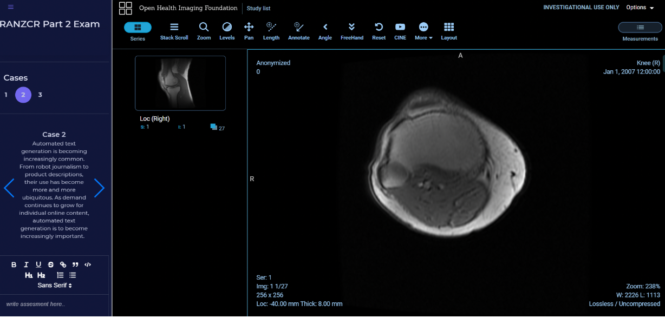
Task: Toggle bold text formatting
Action: pos(14,264)
